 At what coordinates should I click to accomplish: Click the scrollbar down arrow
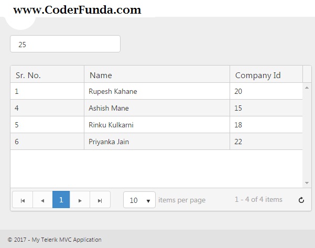(x=307, y=183)
